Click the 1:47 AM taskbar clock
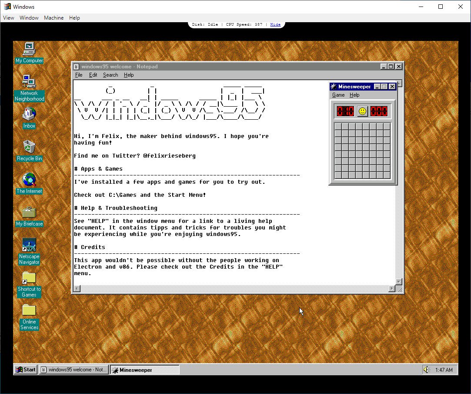This screenshot has width=471, height=394. pyautogui.click(x=444, y=370)
